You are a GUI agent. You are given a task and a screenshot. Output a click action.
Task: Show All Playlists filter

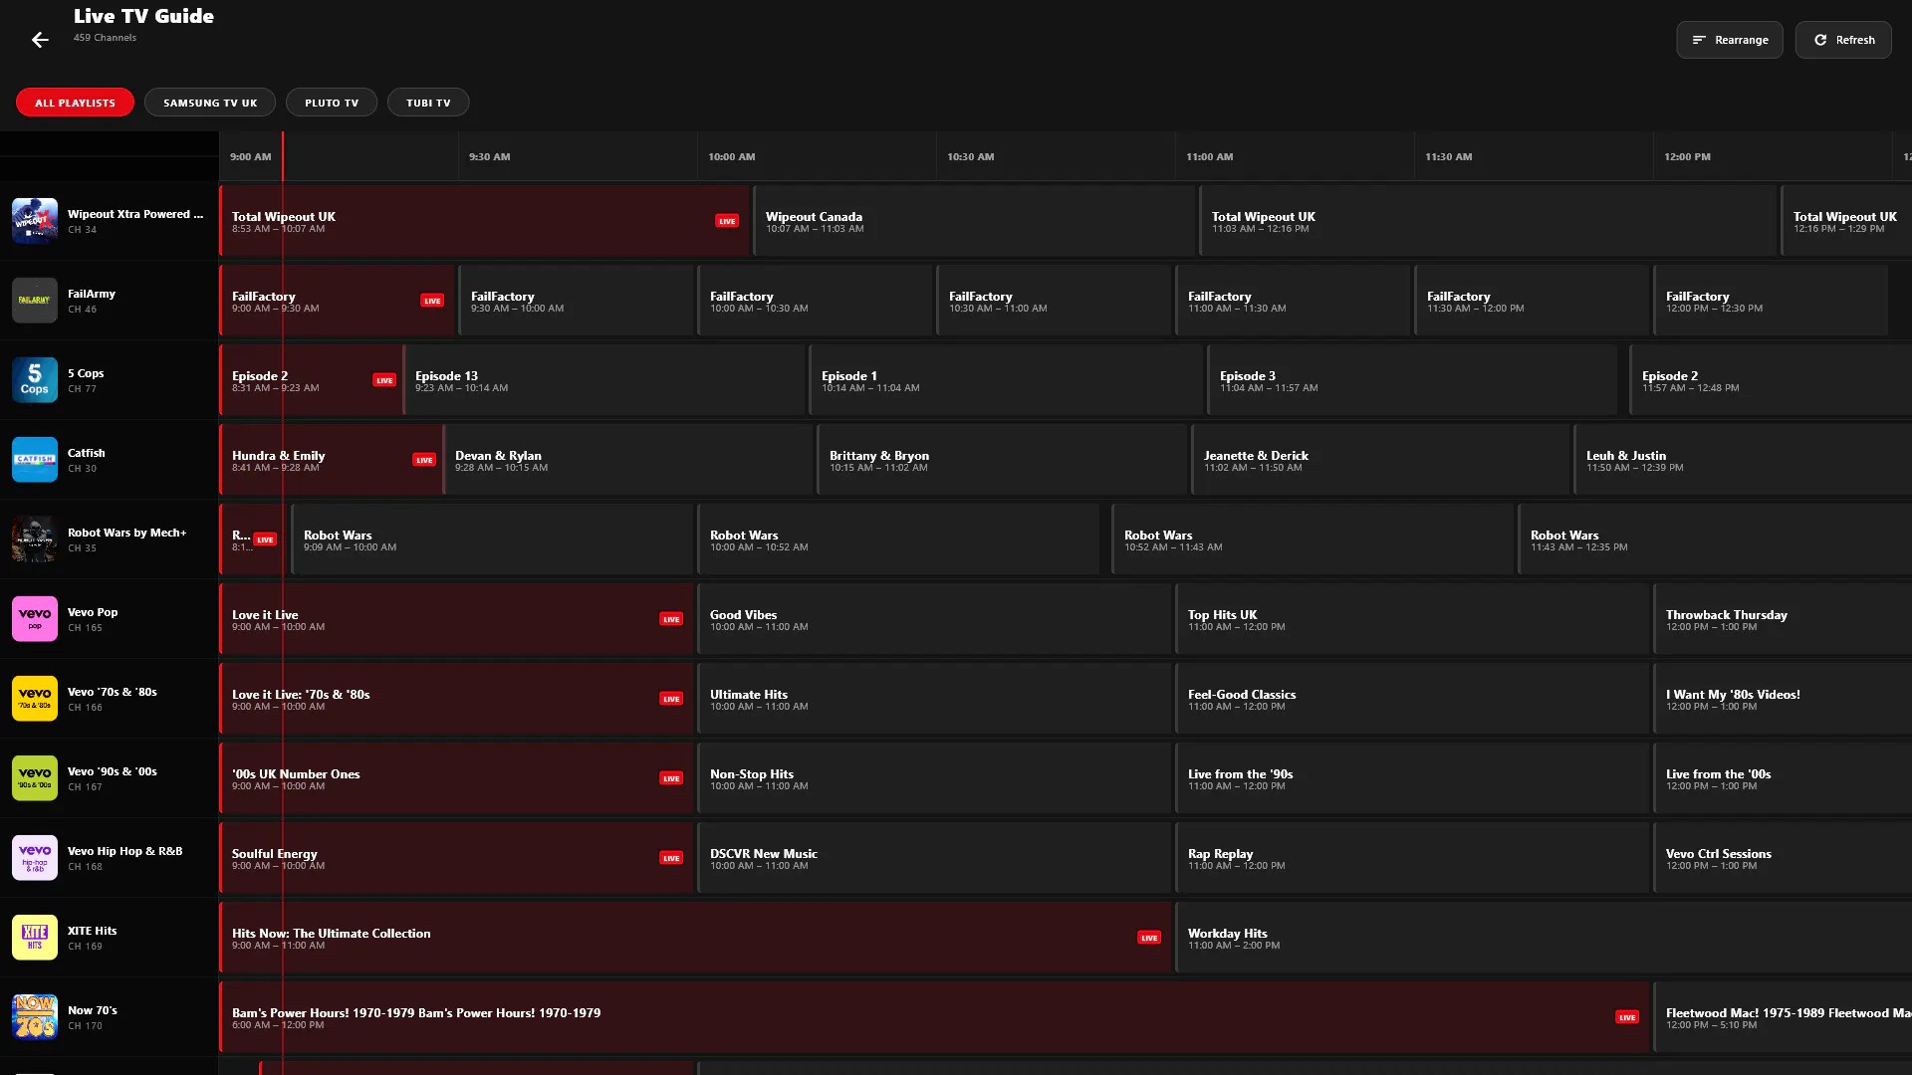point(75,103)
